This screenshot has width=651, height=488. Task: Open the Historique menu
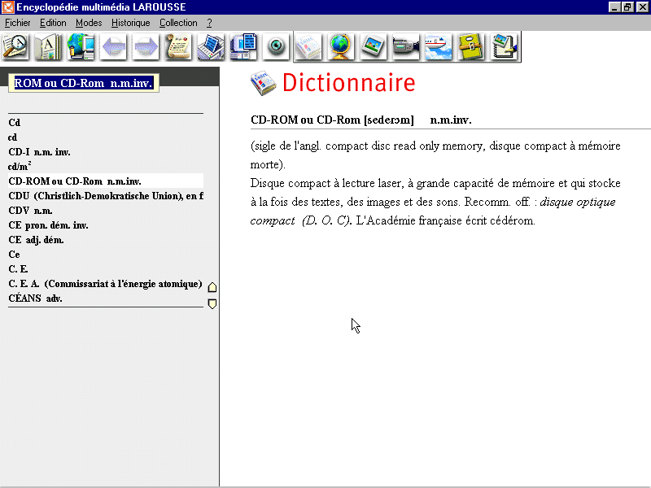coord(130,23)
